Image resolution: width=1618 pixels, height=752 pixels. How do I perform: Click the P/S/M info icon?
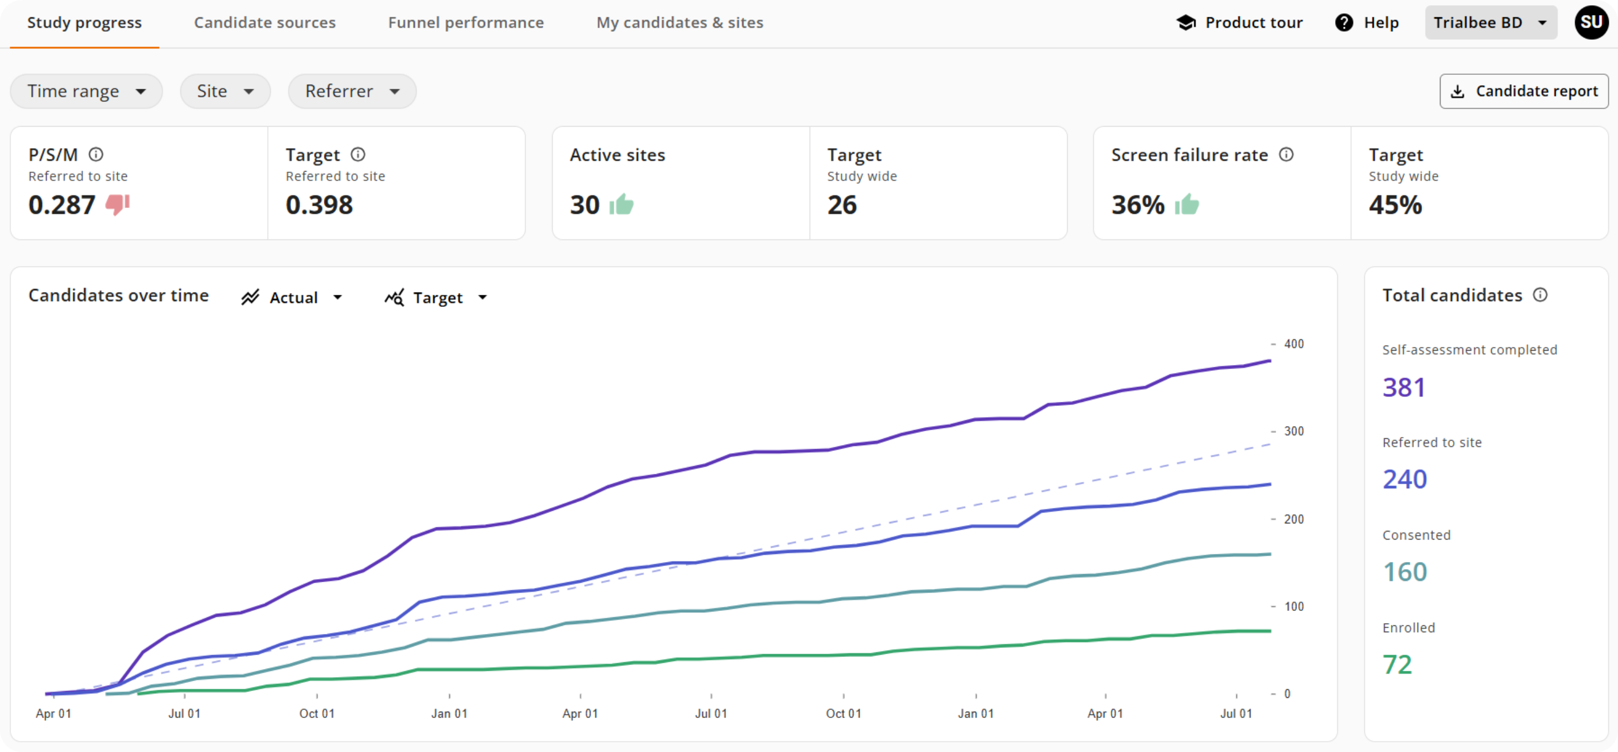(96, 154)
